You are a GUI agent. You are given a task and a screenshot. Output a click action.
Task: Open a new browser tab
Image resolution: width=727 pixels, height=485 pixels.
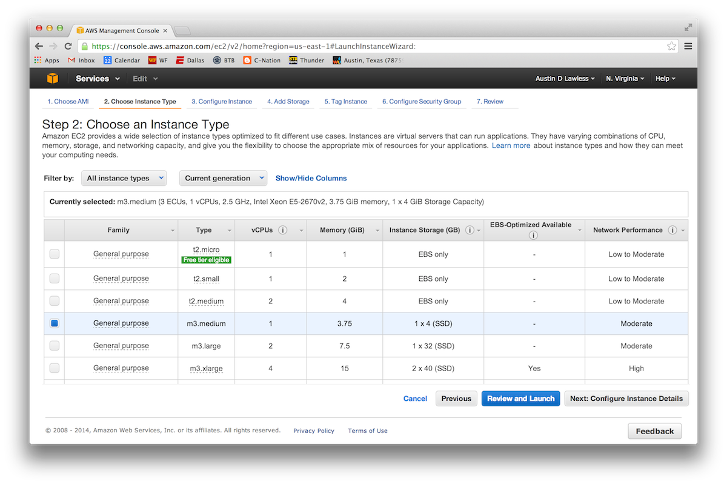click(182, 30)
